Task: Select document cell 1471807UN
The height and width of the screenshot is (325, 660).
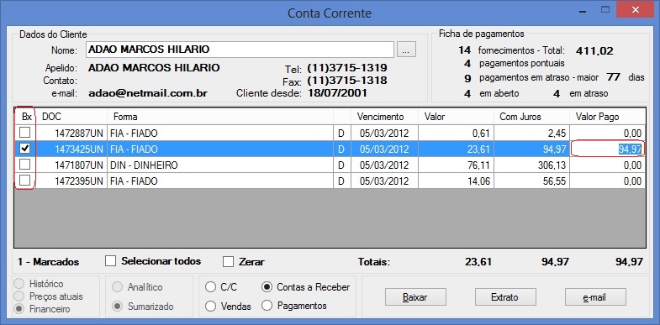Action: point(72,165)
